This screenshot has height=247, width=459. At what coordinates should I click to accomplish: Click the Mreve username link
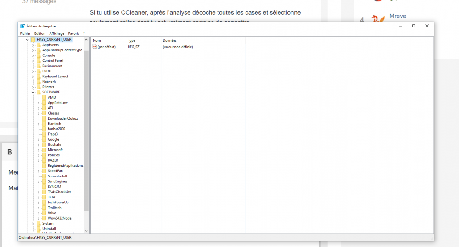pos(397,16)
